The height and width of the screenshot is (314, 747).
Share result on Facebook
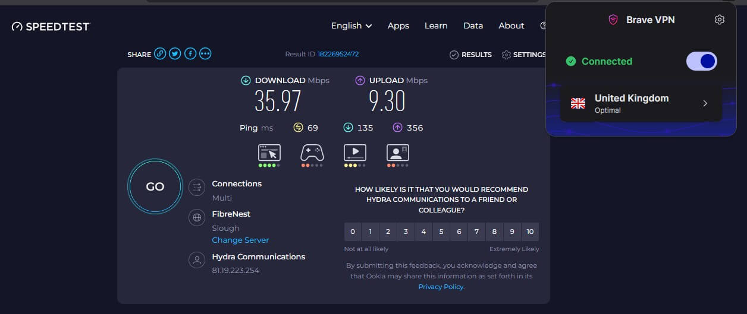tap(190, 54)
